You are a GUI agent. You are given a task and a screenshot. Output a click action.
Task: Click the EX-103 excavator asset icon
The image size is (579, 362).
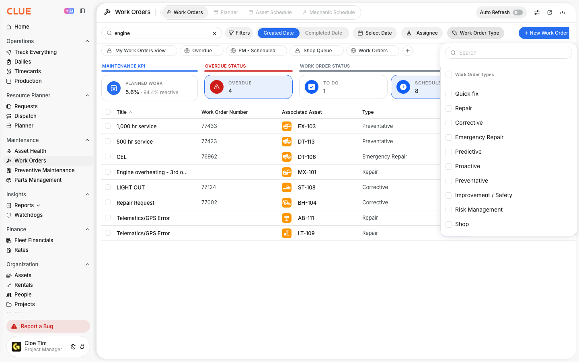click(x=287, y=126)
